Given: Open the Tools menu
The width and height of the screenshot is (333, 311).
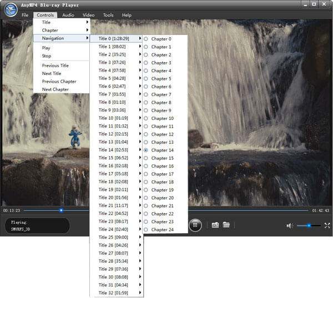Looking at the screenshot, I should point(108,15).
